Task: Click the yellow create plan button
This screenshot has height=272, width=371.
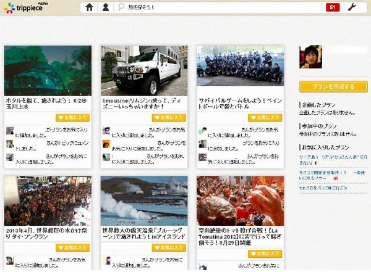Action: coord(334,86)
